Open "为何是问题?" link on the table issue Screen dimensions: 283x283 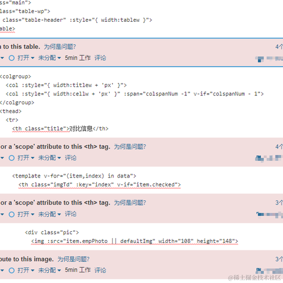(60, 47)
